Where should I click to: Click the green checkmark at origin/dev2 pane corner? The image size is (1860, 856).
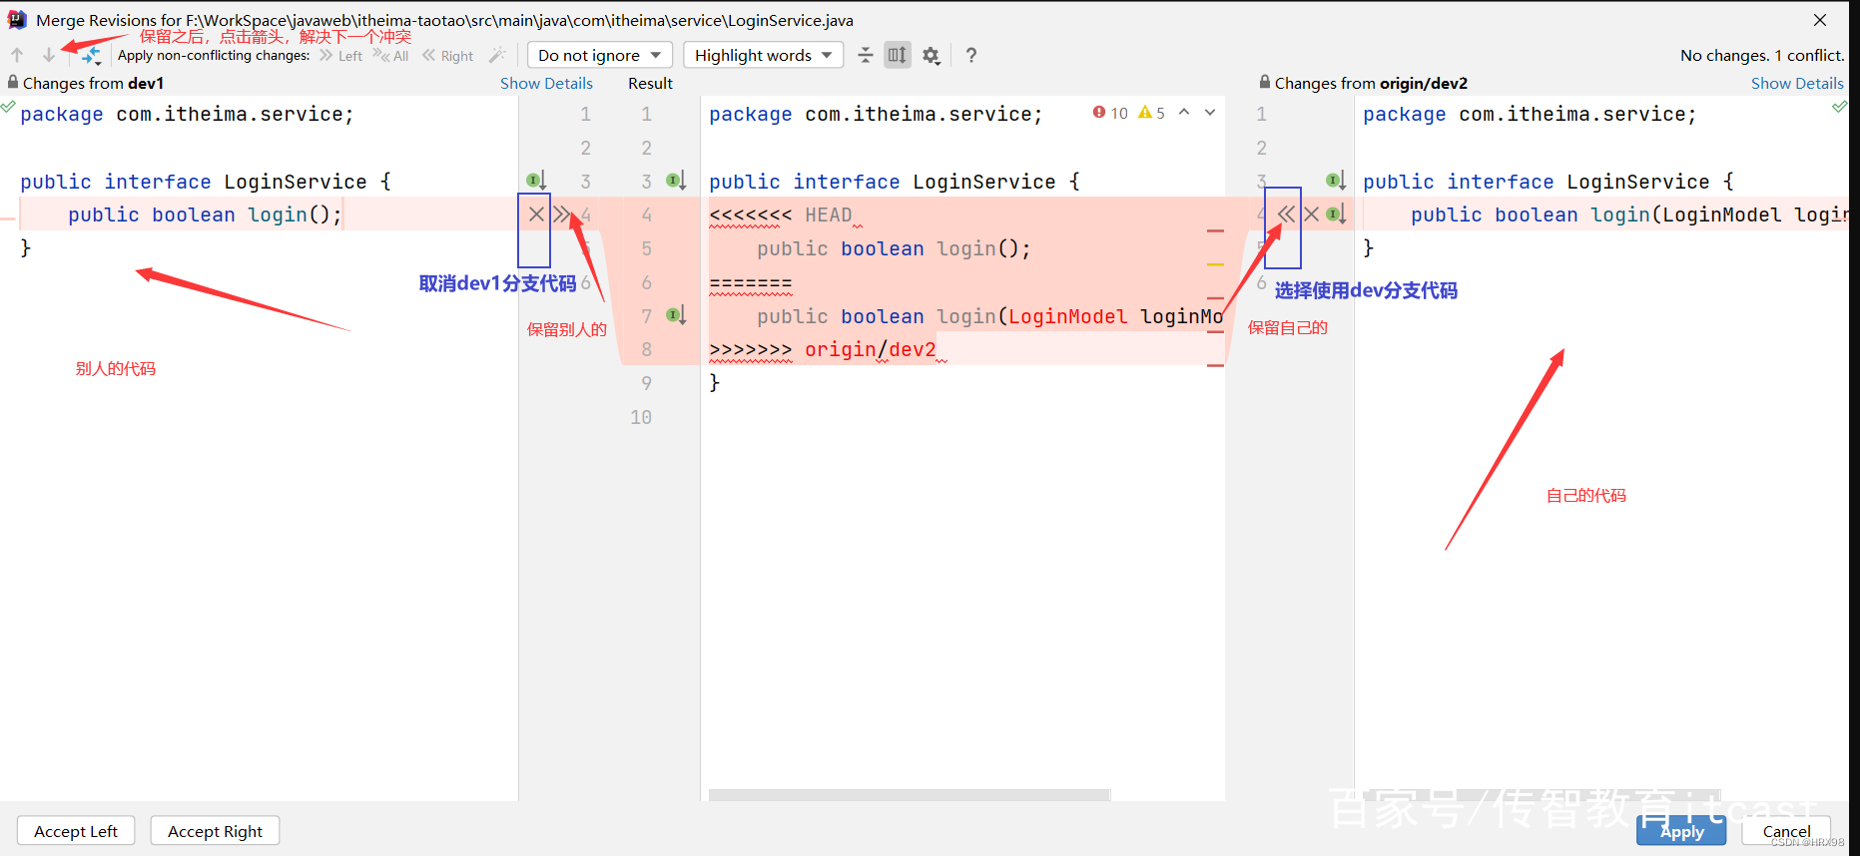click(x=1840, y=106)
